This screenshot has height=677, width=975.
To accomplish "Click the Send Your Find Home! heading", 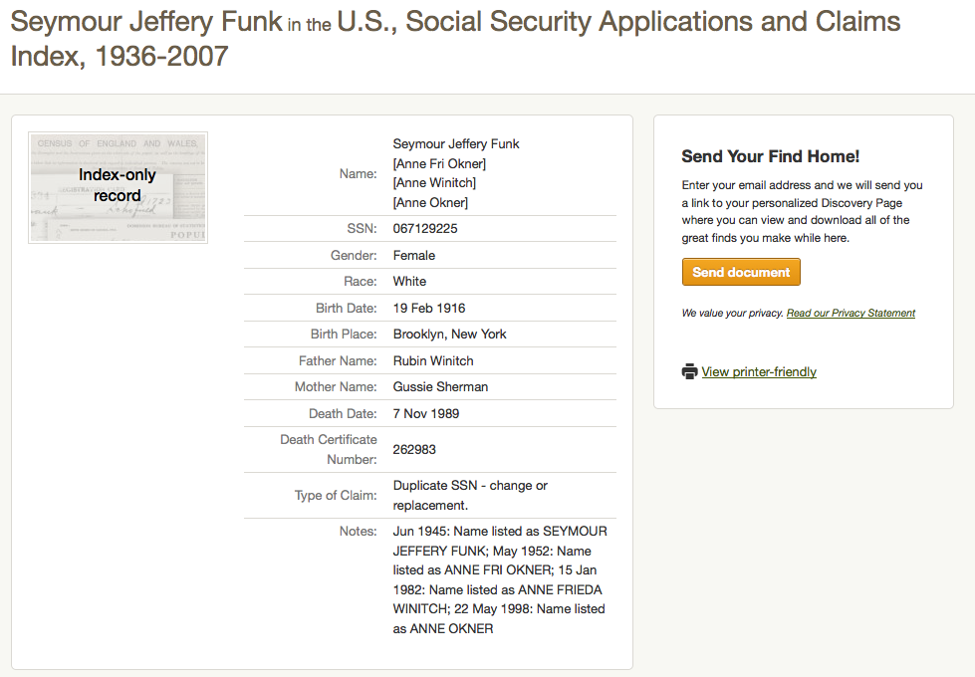I will pyautogui.click(x=771, y=156).
